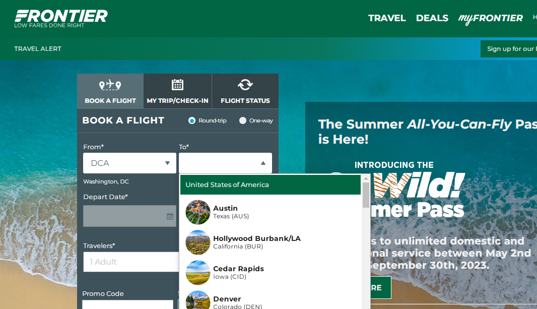Choose Denver, Colorado (DEN) destination
This screenshot has width=537, height=309.
point(271,300)
